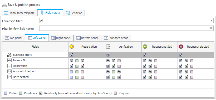Uncheck Date settled read-only in Request rejected
Image resolution: width=216 pixels, height=100 pixels.
pos(186,77)
